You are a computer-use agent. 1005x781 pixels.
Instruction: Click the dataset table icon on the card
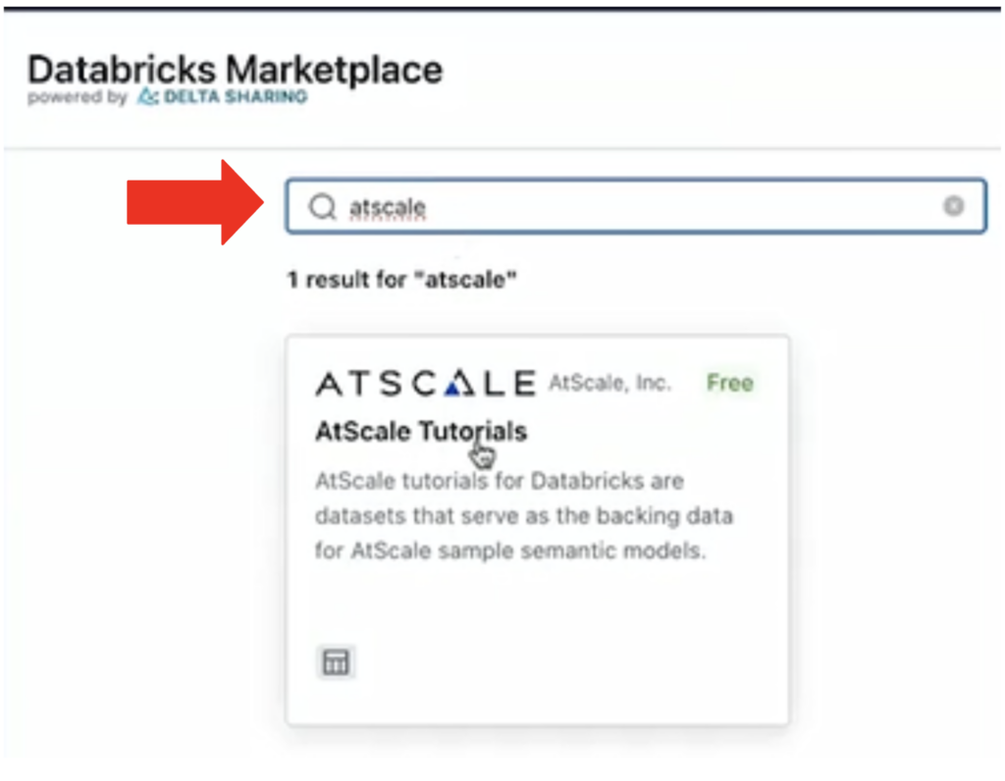(x=337, y=661)
